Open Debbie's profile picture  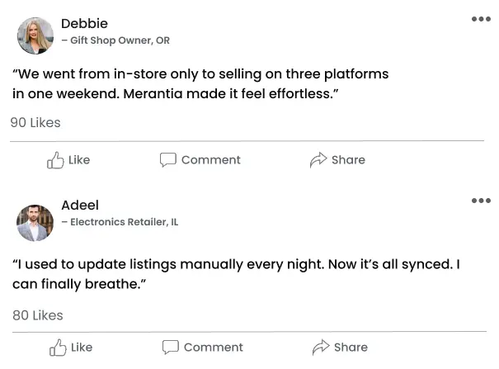coord(35,35)
